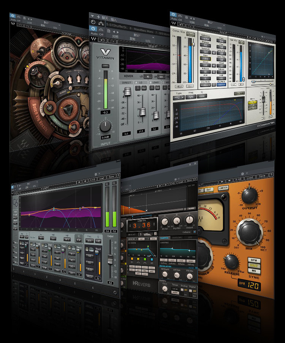Toggle power button in Butch Vig Vocals window

click(13, 16)
